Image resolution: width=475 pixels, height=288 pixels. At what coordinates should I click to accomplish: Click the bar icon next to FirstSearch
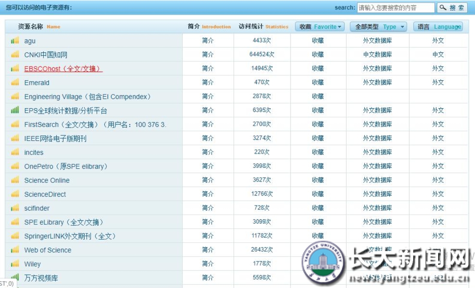point(15,124)
